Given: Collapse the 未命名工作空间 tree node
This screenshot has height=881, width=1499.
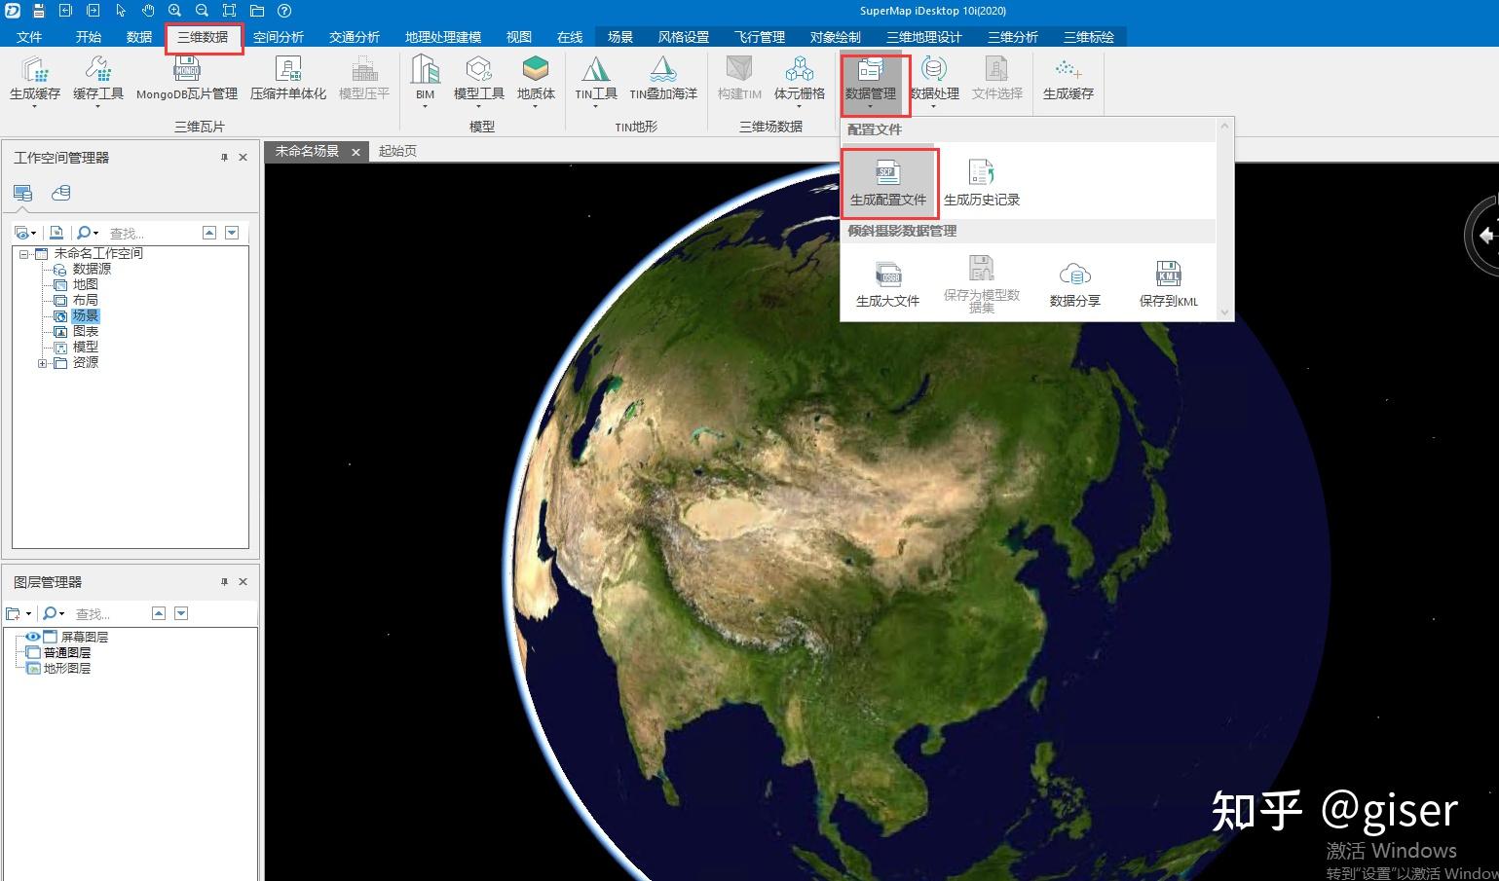Looking at the screenshot, I should point(23,254).
